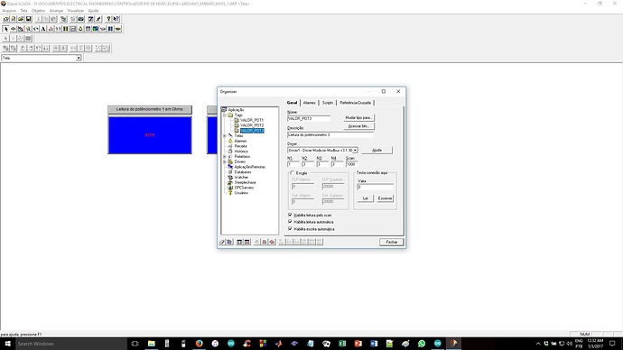Click the blue display showing potentiometer 1 reading
The image size is (623, 350).
click(x=150, y=135)
